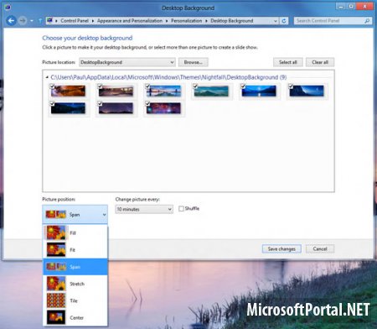Choose Tile picture position

click(x=75, y=300)
